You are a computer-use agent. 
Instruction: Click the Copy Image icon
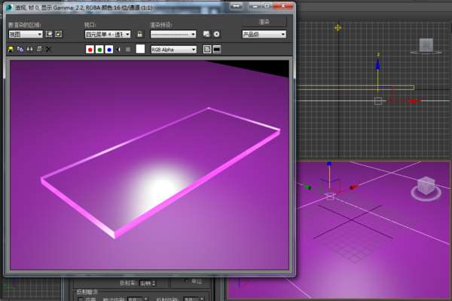tap(20, 49)
